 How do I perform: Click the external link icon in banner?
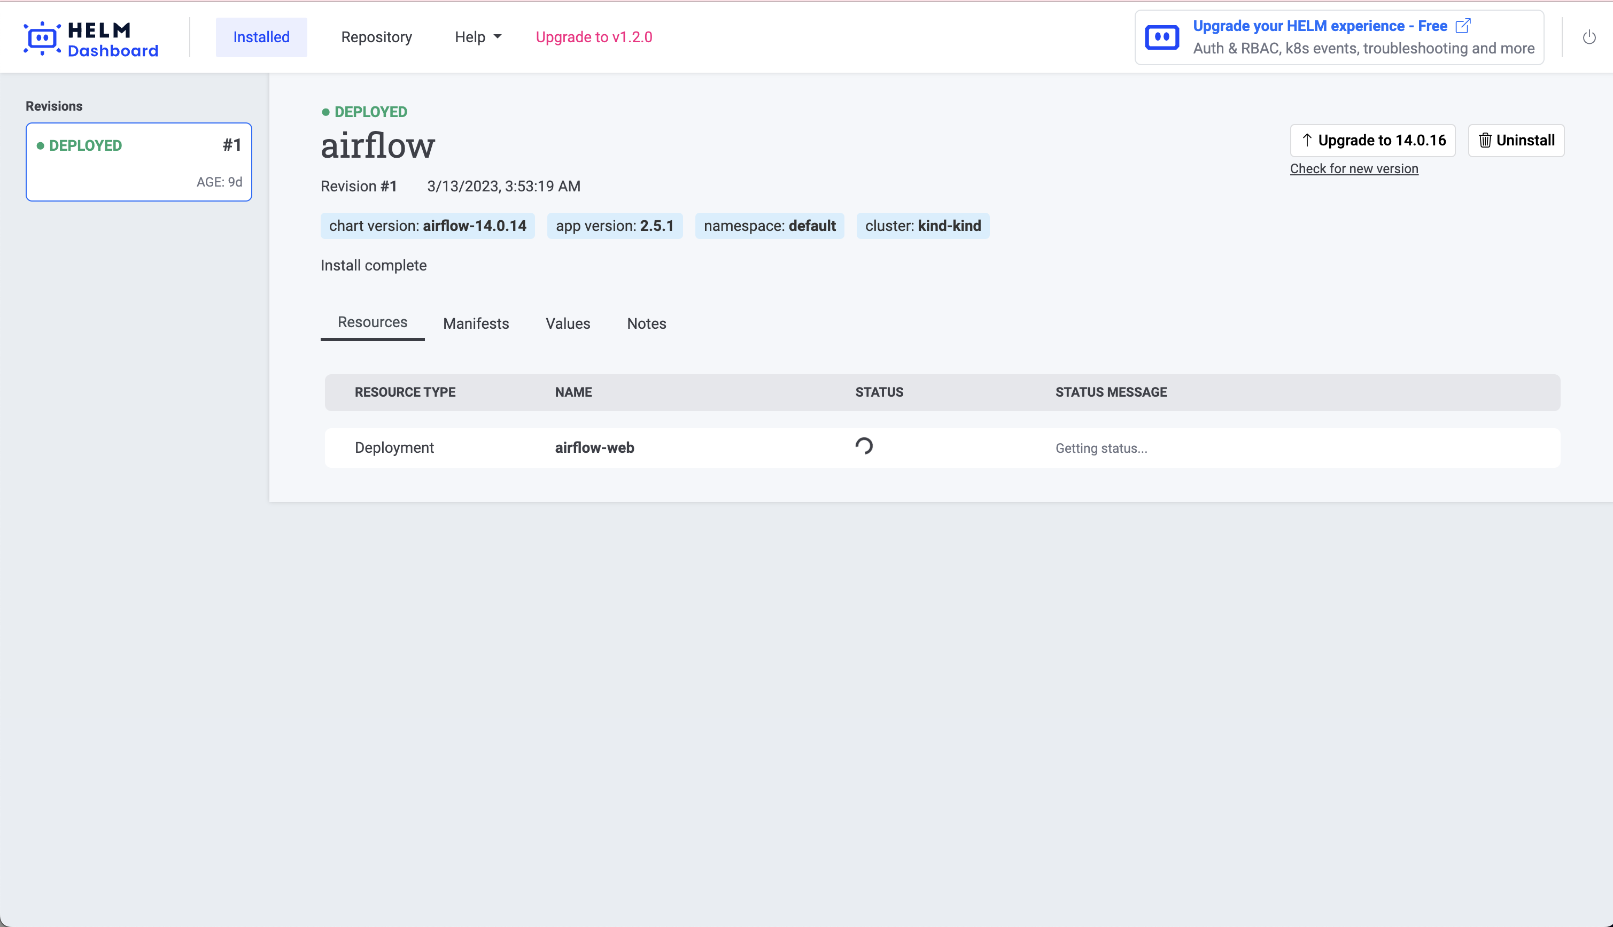tap(1463, 26)
